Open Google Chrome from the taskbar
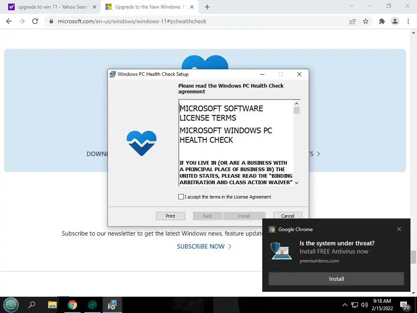This screenshot has height=313, width=417. pos(72,305)
